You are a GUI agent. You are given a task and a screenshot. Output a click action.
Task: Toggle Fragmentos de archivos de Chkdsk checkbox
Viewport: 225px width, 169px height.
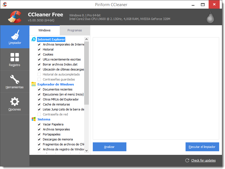point(39,144)
